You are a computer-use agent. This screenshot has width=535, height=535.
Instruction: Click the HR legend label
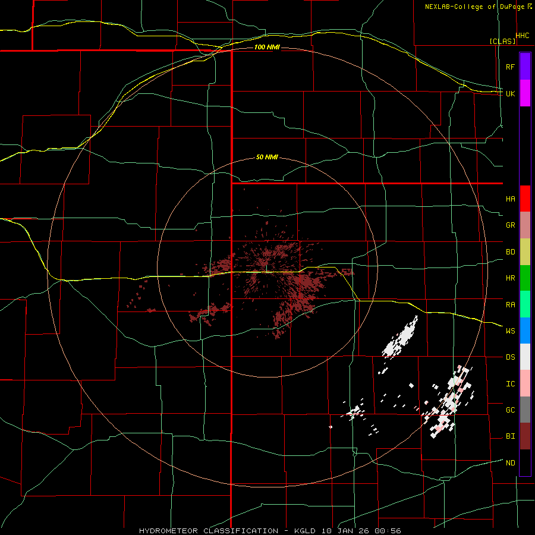pos(510,278)
